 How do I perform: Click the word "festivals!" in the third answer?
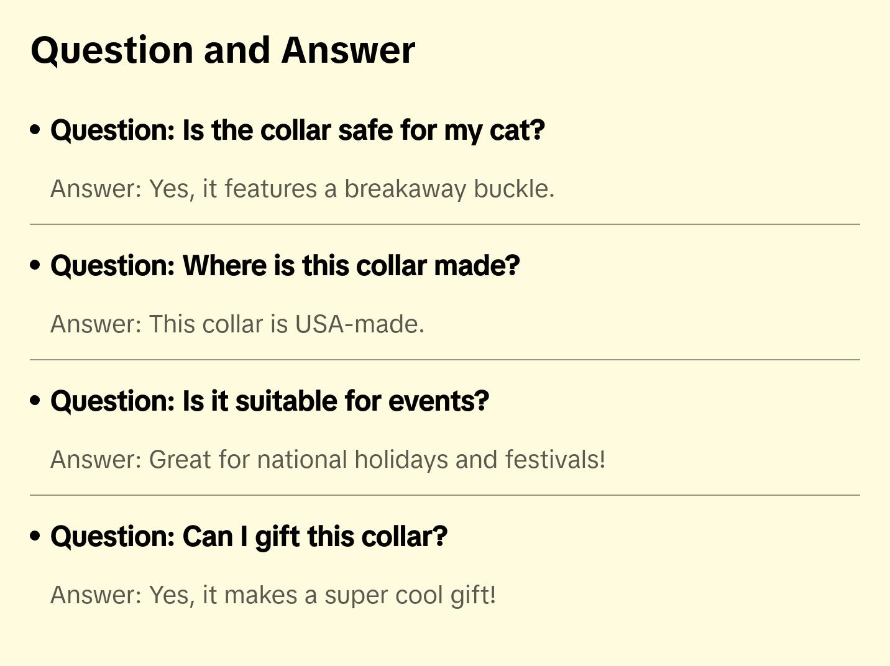[x=555, y=460]
